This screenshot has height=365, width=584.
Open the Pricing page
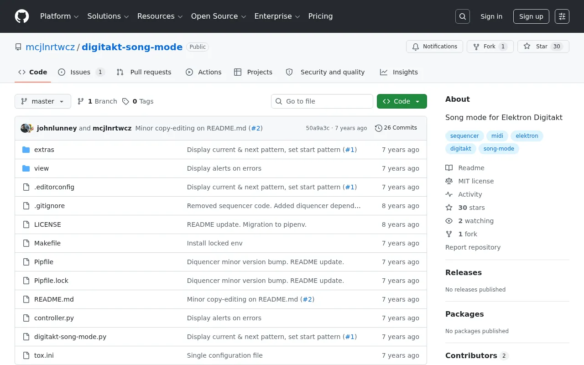tap(320, 16)
